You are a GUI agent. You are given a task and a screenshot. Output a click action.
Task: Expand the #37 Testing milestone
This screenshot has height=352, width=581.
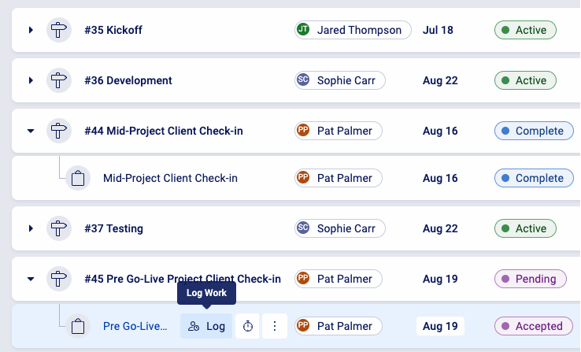pos(31,228)
